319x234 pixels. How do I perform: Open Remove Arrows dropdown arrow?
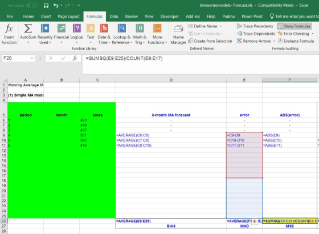274,41
